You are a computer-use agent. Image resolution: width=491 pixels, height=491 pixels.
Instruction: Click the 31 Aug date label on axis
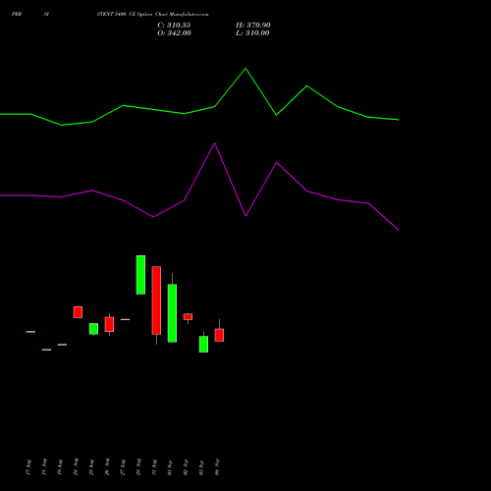(x=154, y=467)
